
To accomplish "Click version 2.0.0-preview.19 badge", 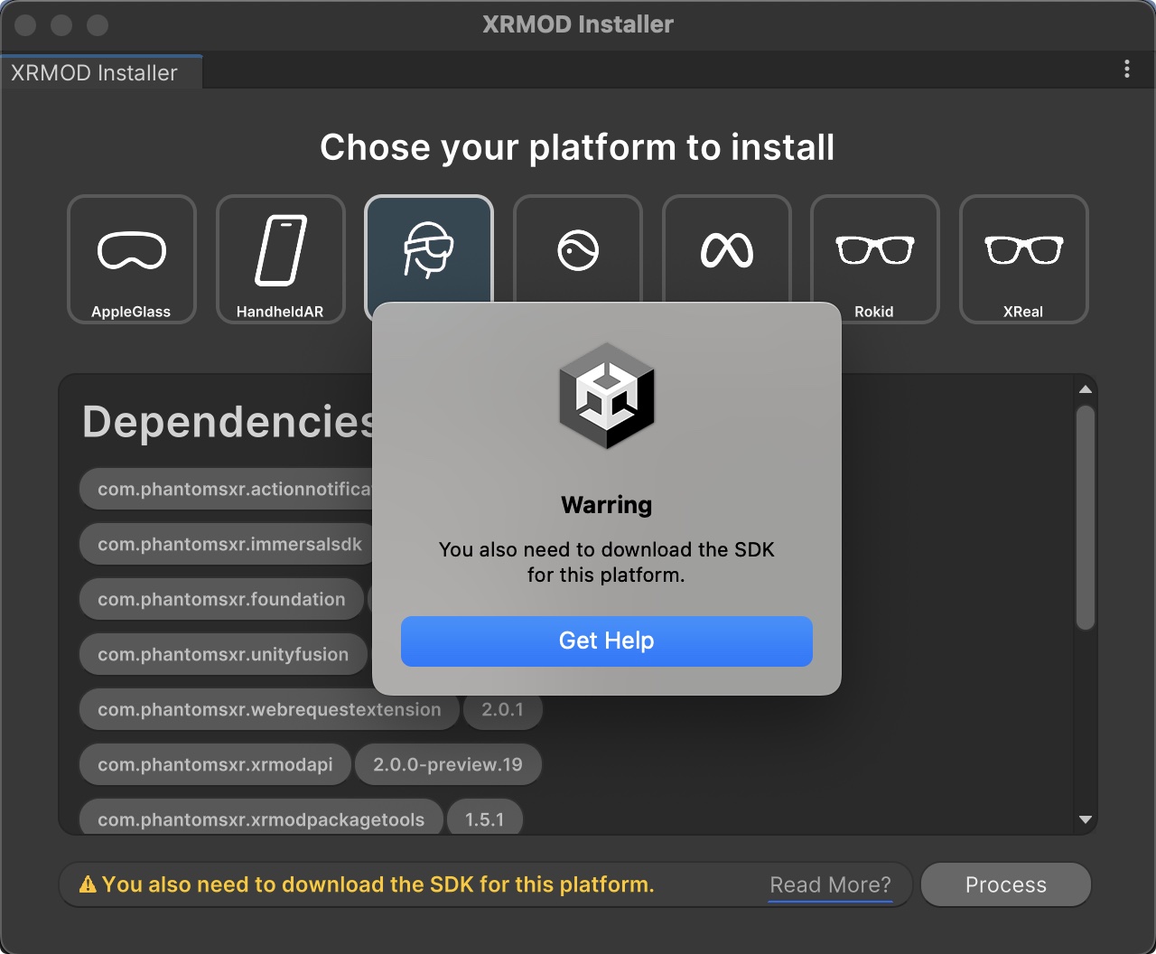I will click(448, 765).
